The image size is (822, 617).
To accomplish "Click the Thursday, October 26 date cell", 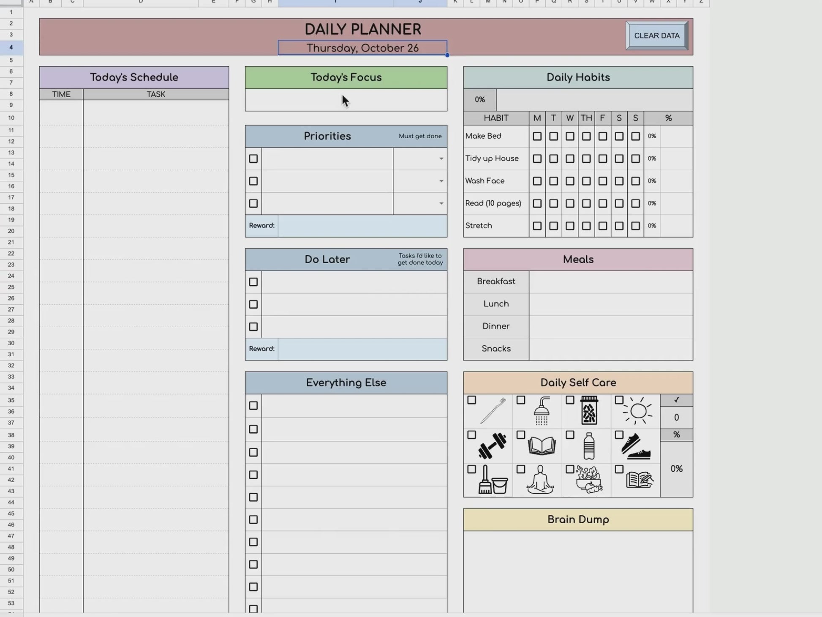I will (362, 48).
